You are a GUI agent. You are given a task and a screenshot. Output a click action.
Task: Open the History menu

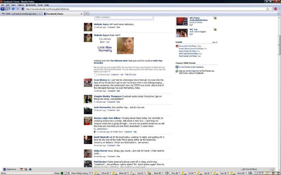click(x=21, y=5)
